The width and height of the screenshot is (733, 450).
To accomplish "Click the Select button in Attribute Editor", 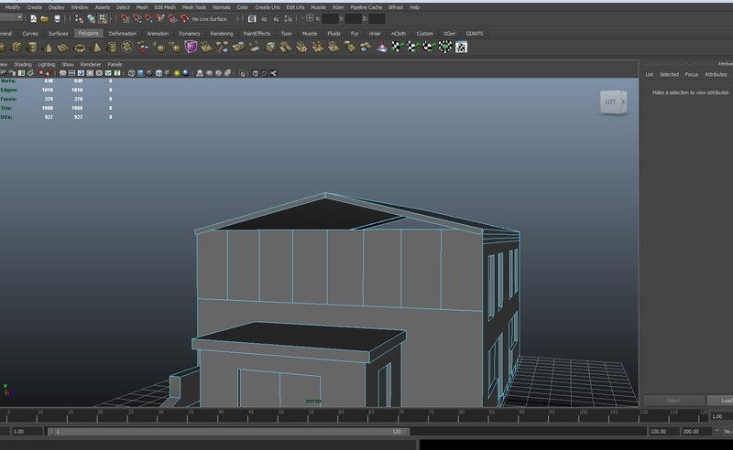I will (x=673, y=401).
